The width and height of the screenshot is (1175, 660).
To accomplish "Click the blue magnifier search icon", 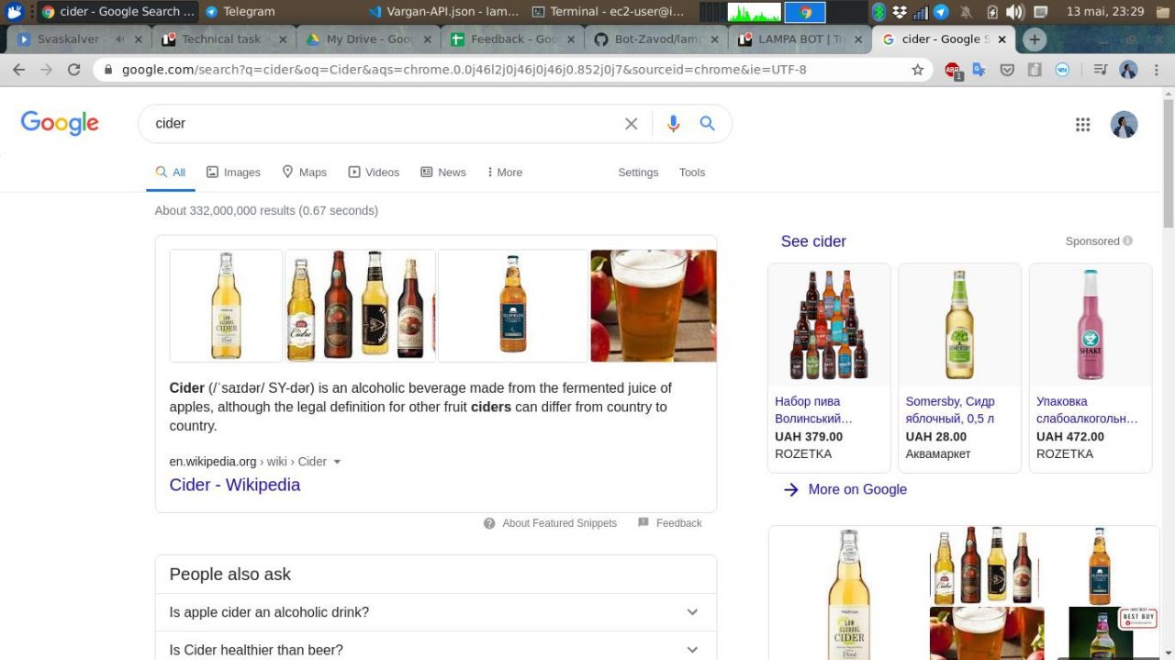I will click(707, 124).
